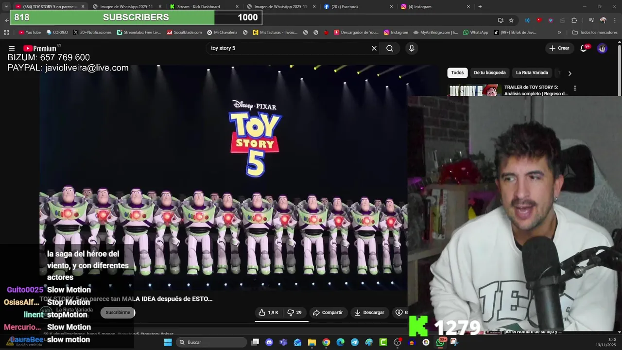The height and width of the screenshot is (350, 622).
Task: Open the (99+) TikTok de Javi bookmark
Action: coord(515,33)
